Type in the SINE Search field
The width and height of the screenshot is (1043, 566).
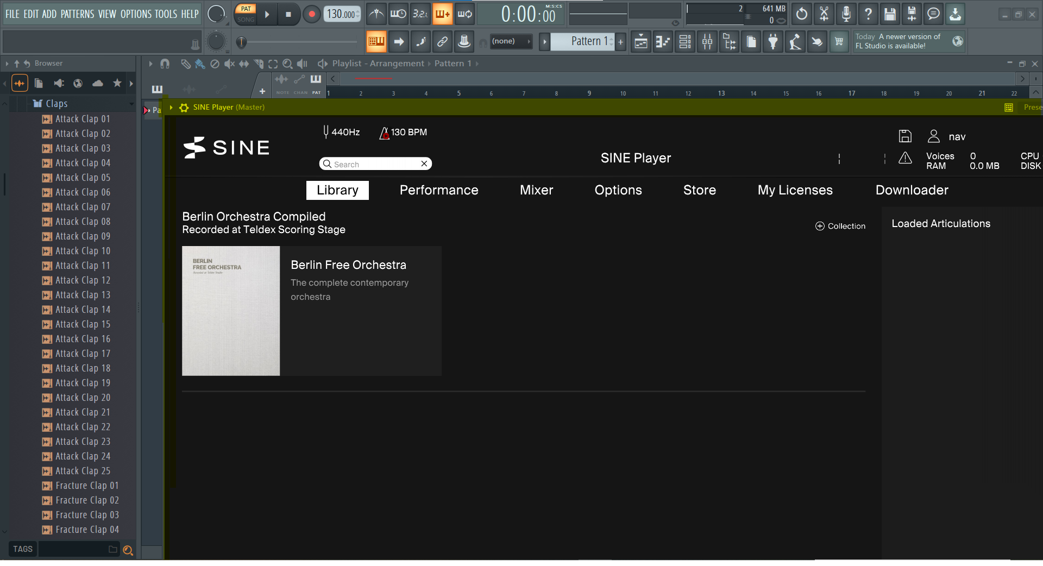[375, 164]
